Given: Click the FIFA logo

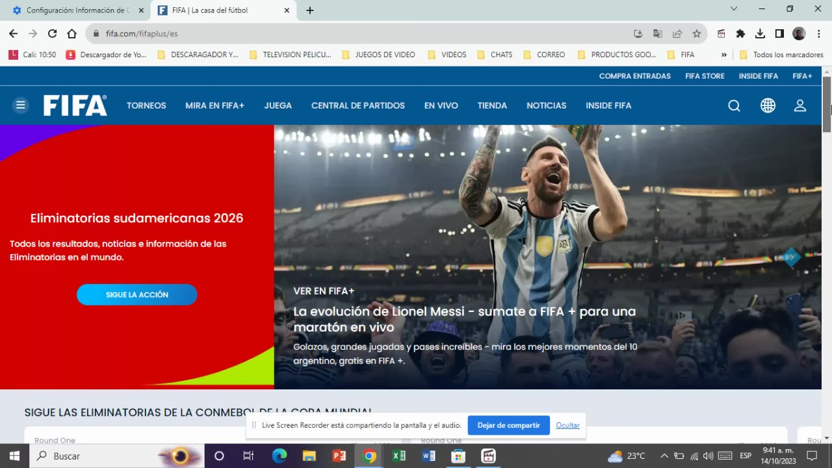Looking at the screenshot, I should click(75, 105).
